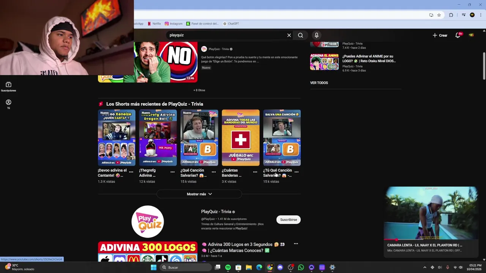The height and width of the screenshot is (273, 486).
Task: Install the app via address bar icon
Action: pyautogui.click(x=431, y=15)
